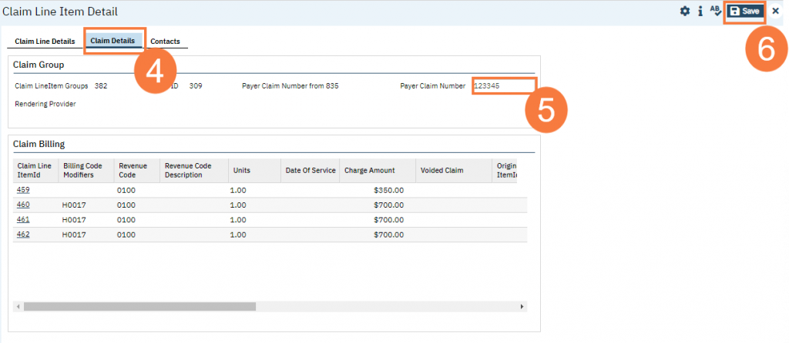Viewport: 789px width, 343px height.
Task: Click the information icon in header
Action: 700,12
